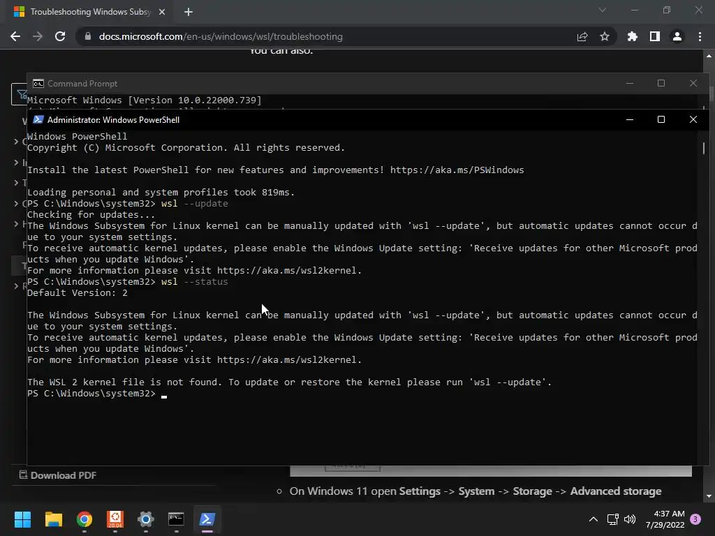Viewport: 715px width, 536px height.
Task: Open Settings gear on the taskbar
Action: [146, 519]
